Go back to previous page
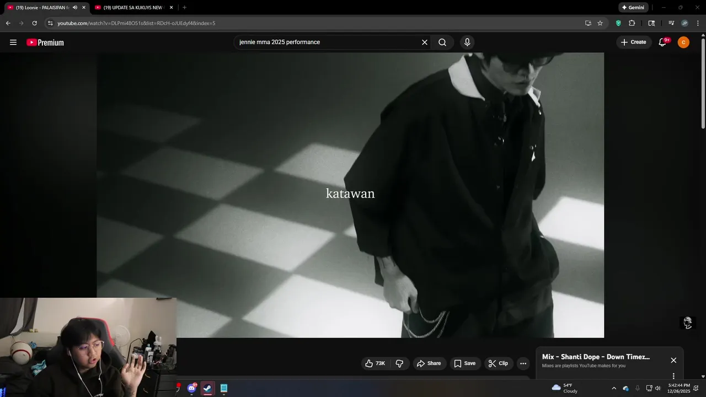The image size is (706, 397). click(x=8, y=23)
